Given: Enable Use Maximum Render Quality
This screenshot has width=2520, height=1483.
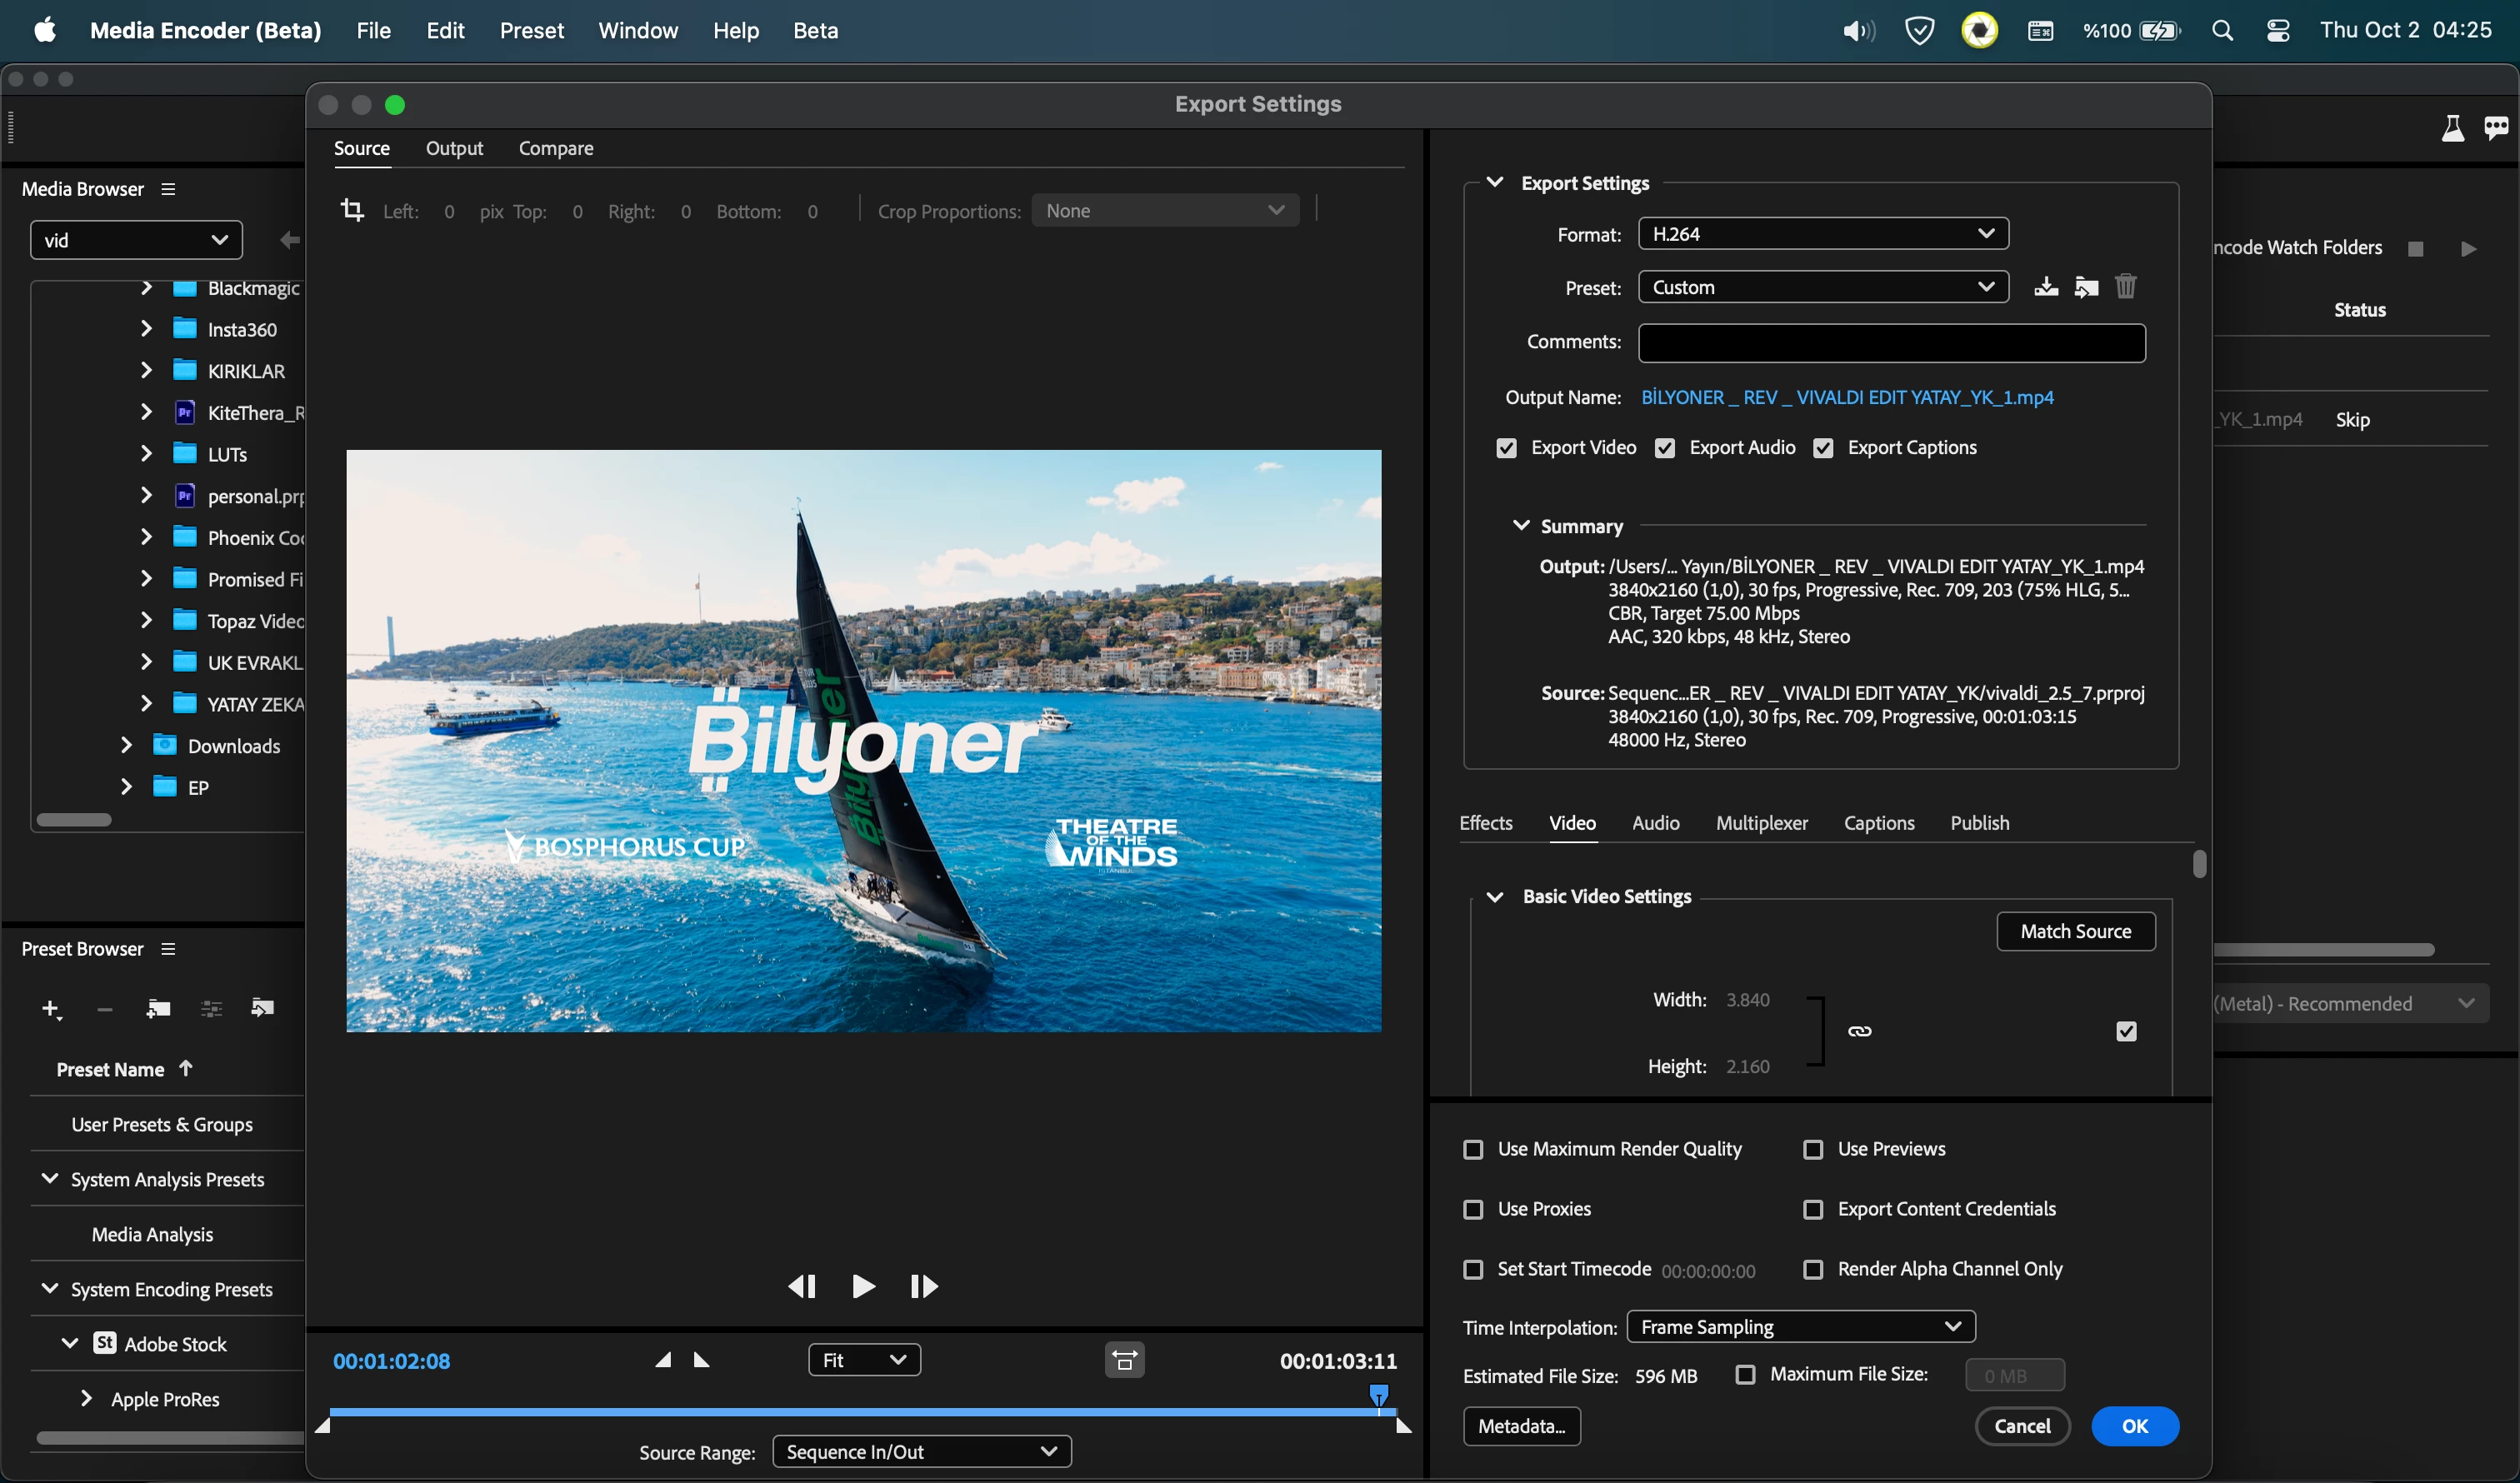Looking at the screenshot, I should coord(1473,1149).
